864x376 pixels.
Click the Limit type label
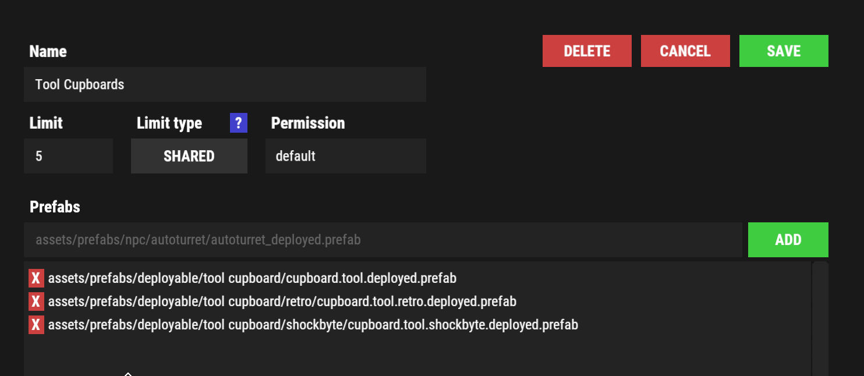pyautogui.click(x=169, y=123)
